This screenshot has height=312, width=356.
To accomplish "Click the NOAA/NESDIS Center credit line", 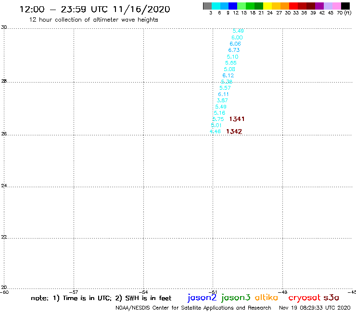I will [193, 308].
